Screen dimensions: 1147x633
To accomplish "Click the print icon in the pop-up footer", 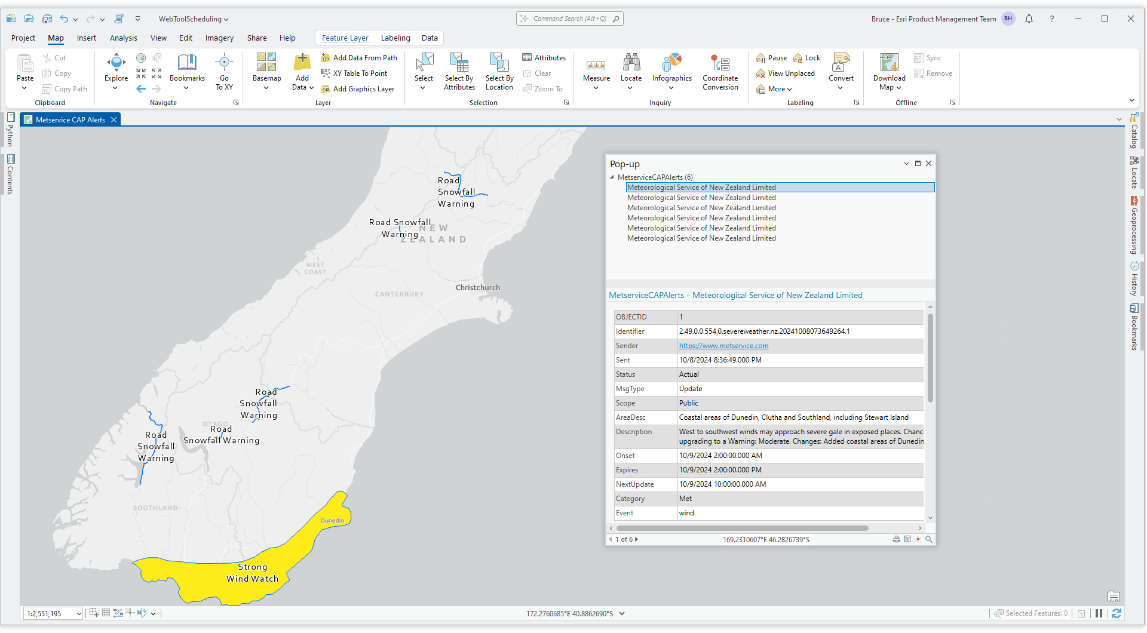I will click(x=896, y=539).
